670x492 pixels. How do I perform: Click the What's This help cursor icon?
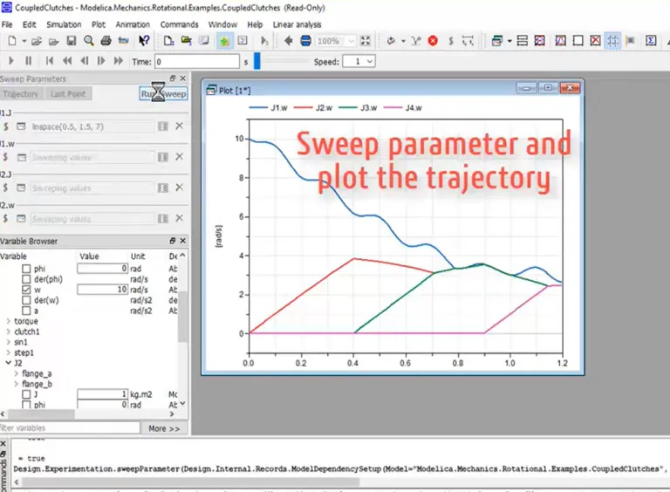click(144, 41)
